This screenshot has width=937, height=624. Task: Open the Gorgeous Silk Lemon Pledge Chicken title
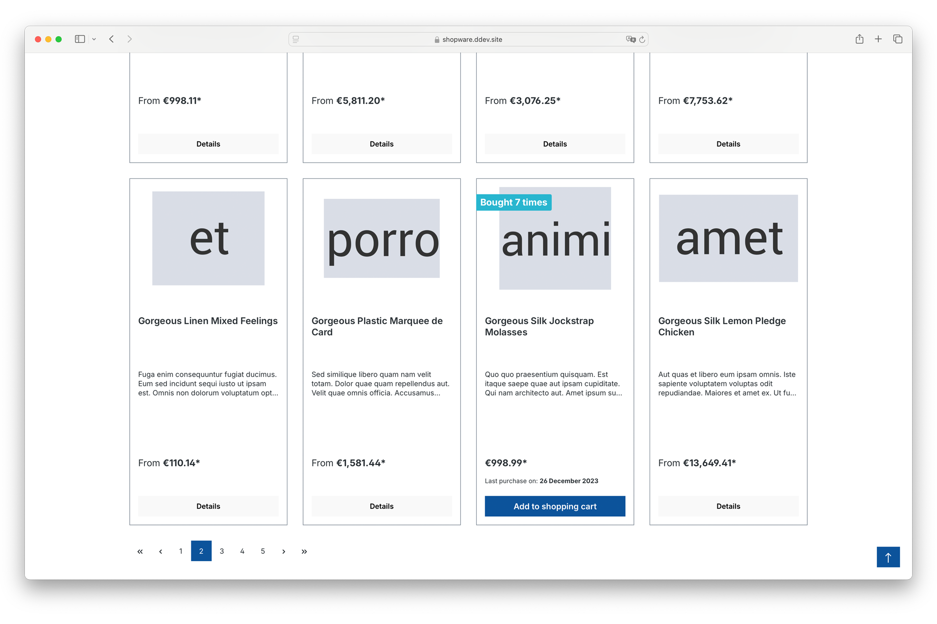(722, 327)
